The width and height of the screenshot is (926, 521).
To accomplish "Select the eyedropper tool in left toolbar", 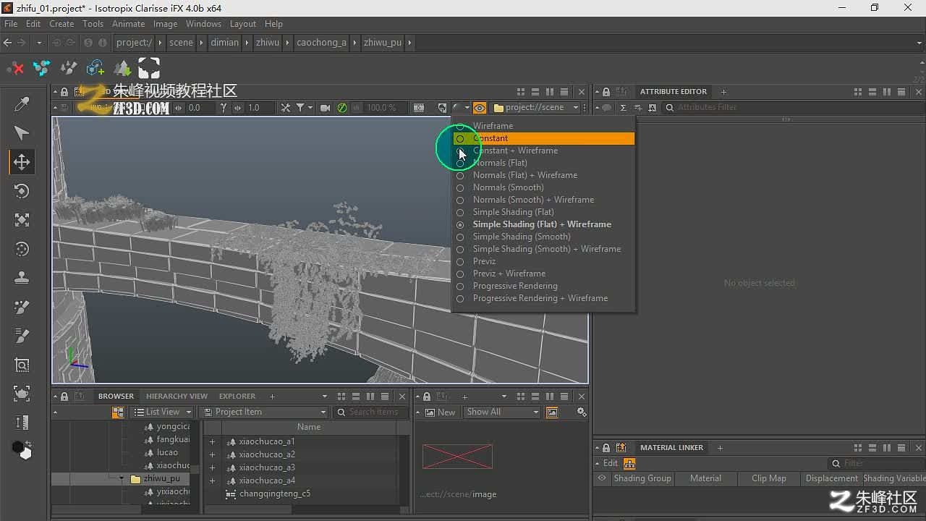I will [22, 105].
